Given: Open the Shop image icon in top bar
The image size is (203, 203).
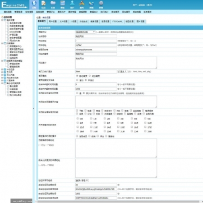Looking at the screenshot, I should 91,3.
